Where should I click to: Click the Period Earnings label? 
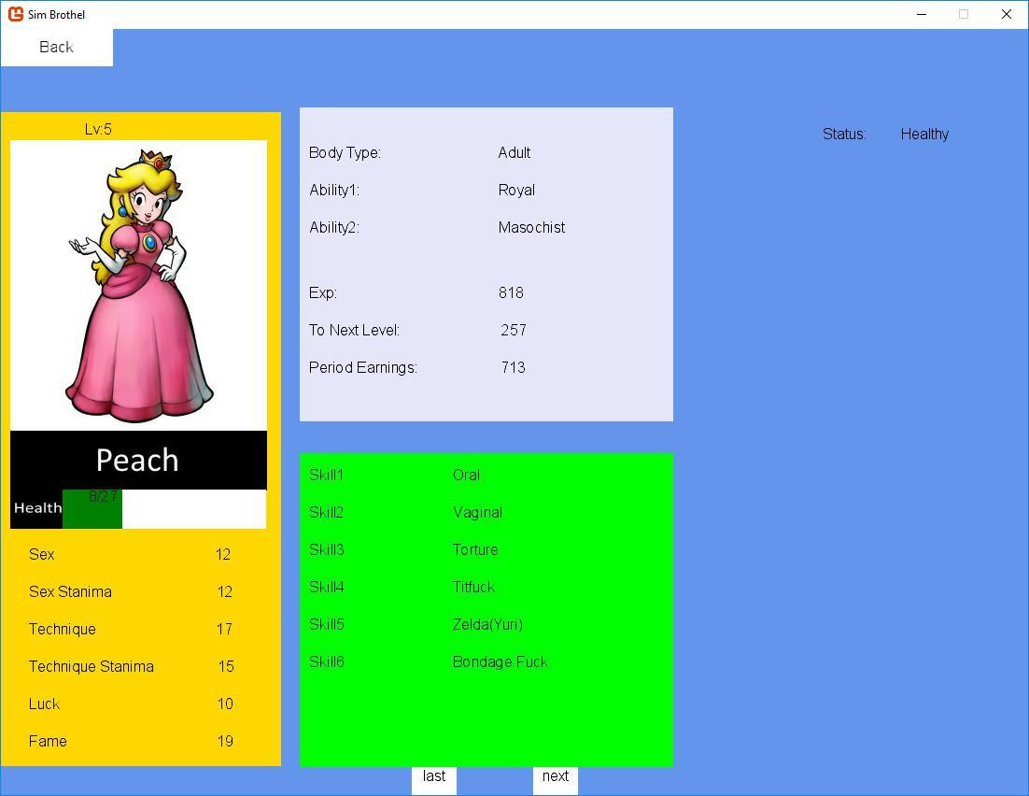point(363,368)
